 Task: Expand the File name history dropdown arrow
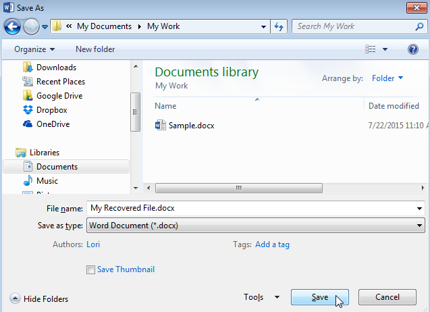coord(419,209)
